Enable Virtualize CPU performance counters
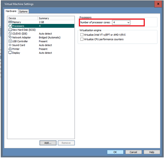This screenshot has height=158, width=164. pos(82,39)
